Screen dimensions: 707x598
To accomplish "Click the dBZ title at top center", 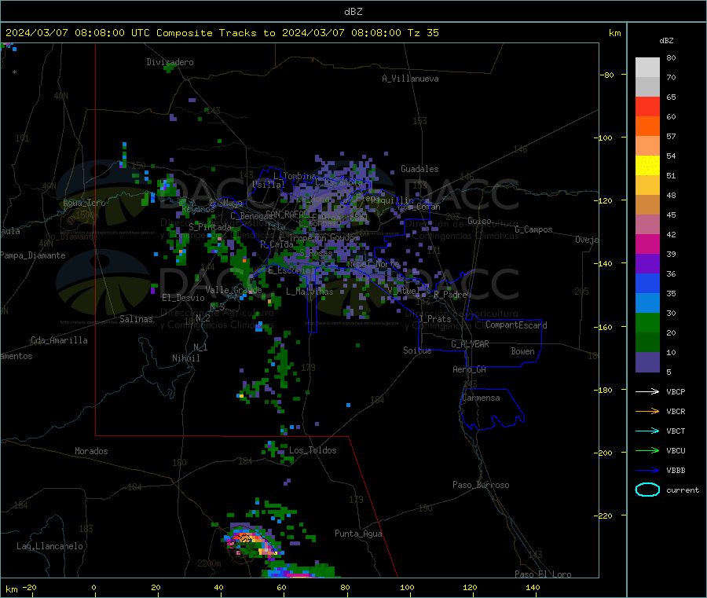I will pyautogui.click(x=353, y=12).
